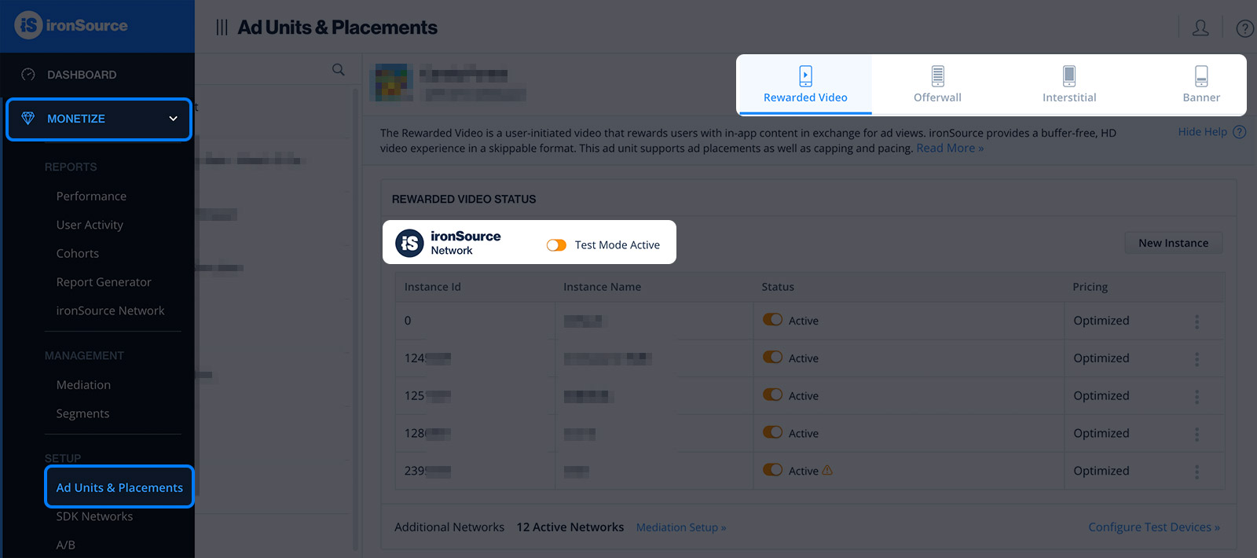Viewport: 1257px width, 558px height.
Task: Click the app icon thumbnail
Action: point(391,83)
